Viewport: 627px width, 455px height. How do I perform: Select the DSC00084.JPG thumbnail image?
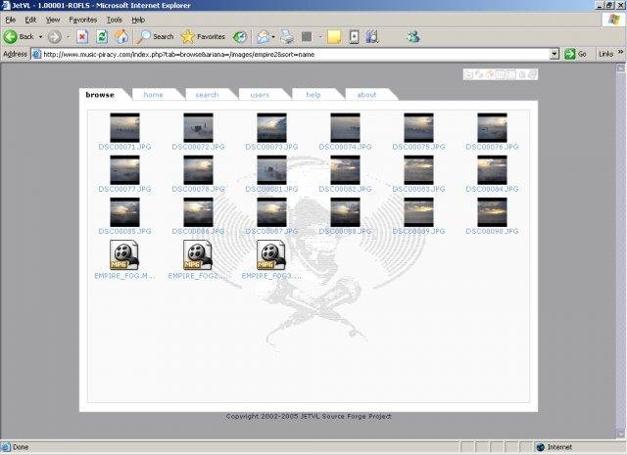coord(492,170)
